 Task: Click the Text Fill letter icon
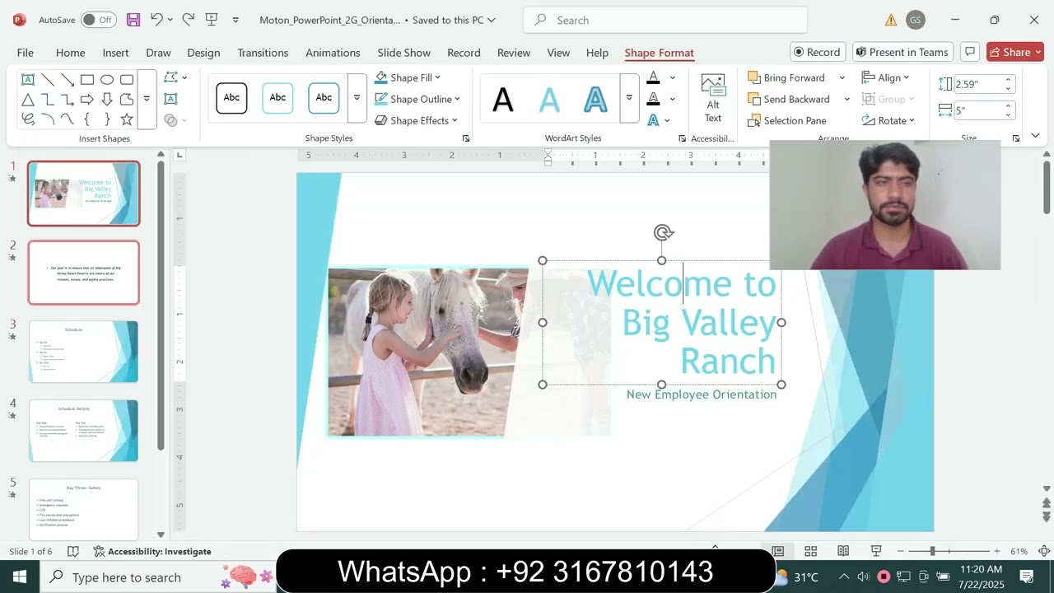[x=653, y=77]
